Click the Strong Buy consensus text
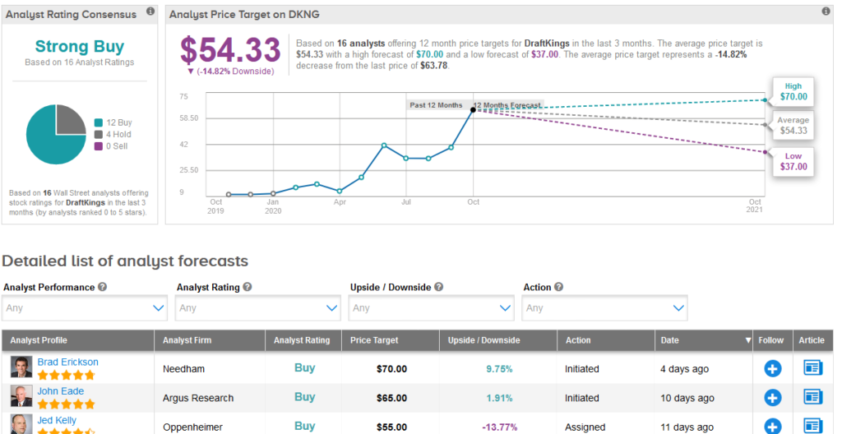Viewport: 842px width, 434px height. coord(80,46)
